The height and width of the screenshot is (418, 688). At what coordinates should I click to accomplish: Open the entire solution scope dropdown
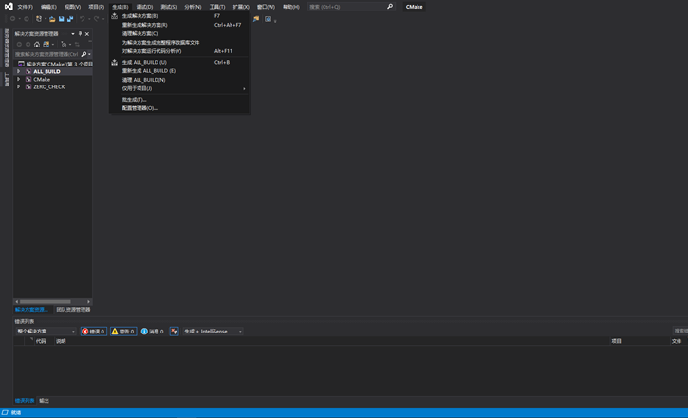tap(46, 332)
